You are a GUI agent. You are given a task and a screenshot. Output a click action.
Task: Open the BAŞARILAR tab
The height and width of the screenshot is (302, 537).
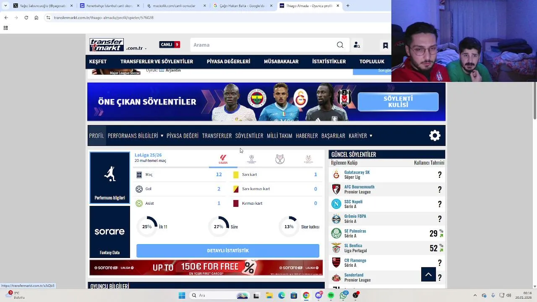(x=333, y=135)
